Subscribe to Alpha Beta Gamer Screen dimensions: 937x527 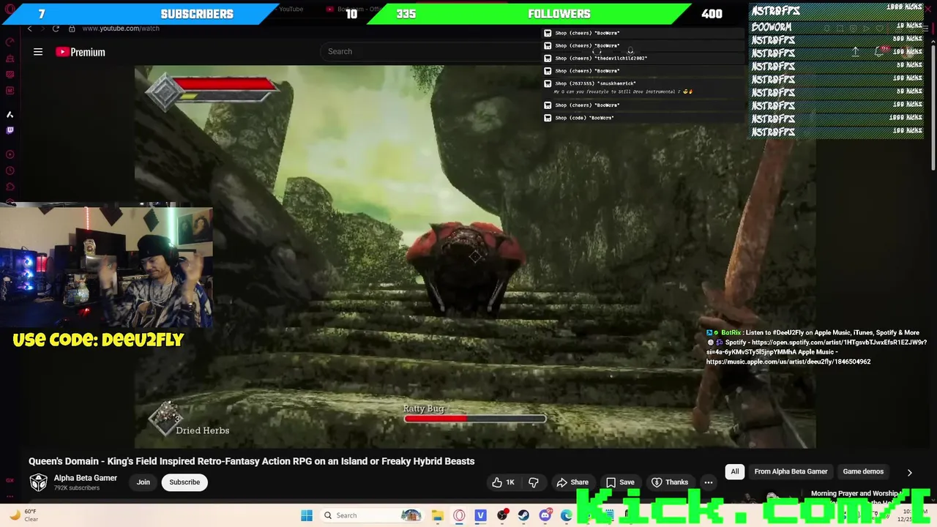tap(184, 482)
